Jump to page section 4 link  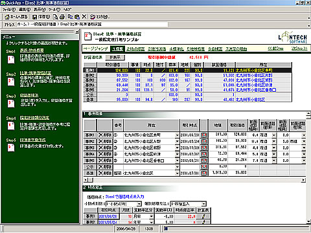pyautogui.click(x=176, y=49)
